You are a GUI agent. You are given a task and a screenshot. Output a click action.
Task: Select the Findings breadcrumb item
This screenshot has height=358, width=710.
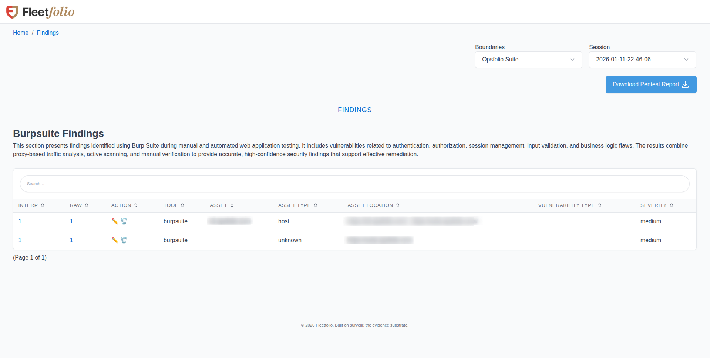pos(48,33)
